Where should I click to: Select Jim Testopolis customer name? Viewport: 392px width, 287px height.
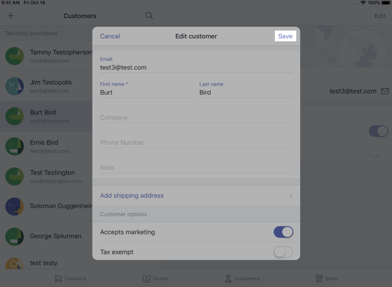(51, 82)
